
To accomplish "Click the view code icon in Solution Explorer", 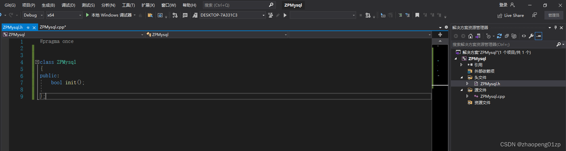I will (524, 36).
